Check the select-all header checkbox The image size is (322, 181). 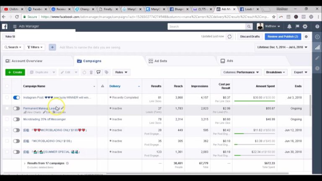tap(7, 86)
